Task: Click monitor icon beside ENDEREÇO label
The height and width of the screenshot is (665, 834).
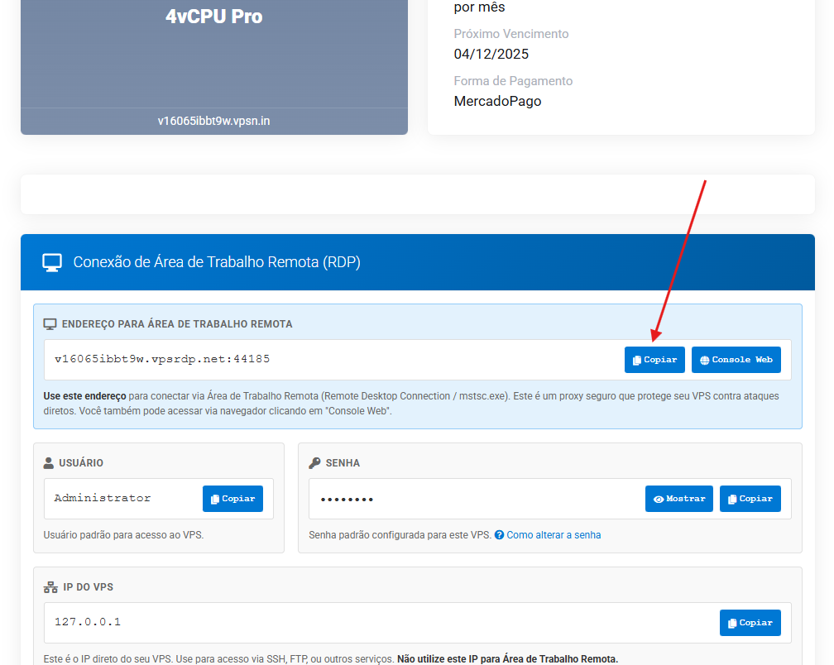Action: point(50,324)
